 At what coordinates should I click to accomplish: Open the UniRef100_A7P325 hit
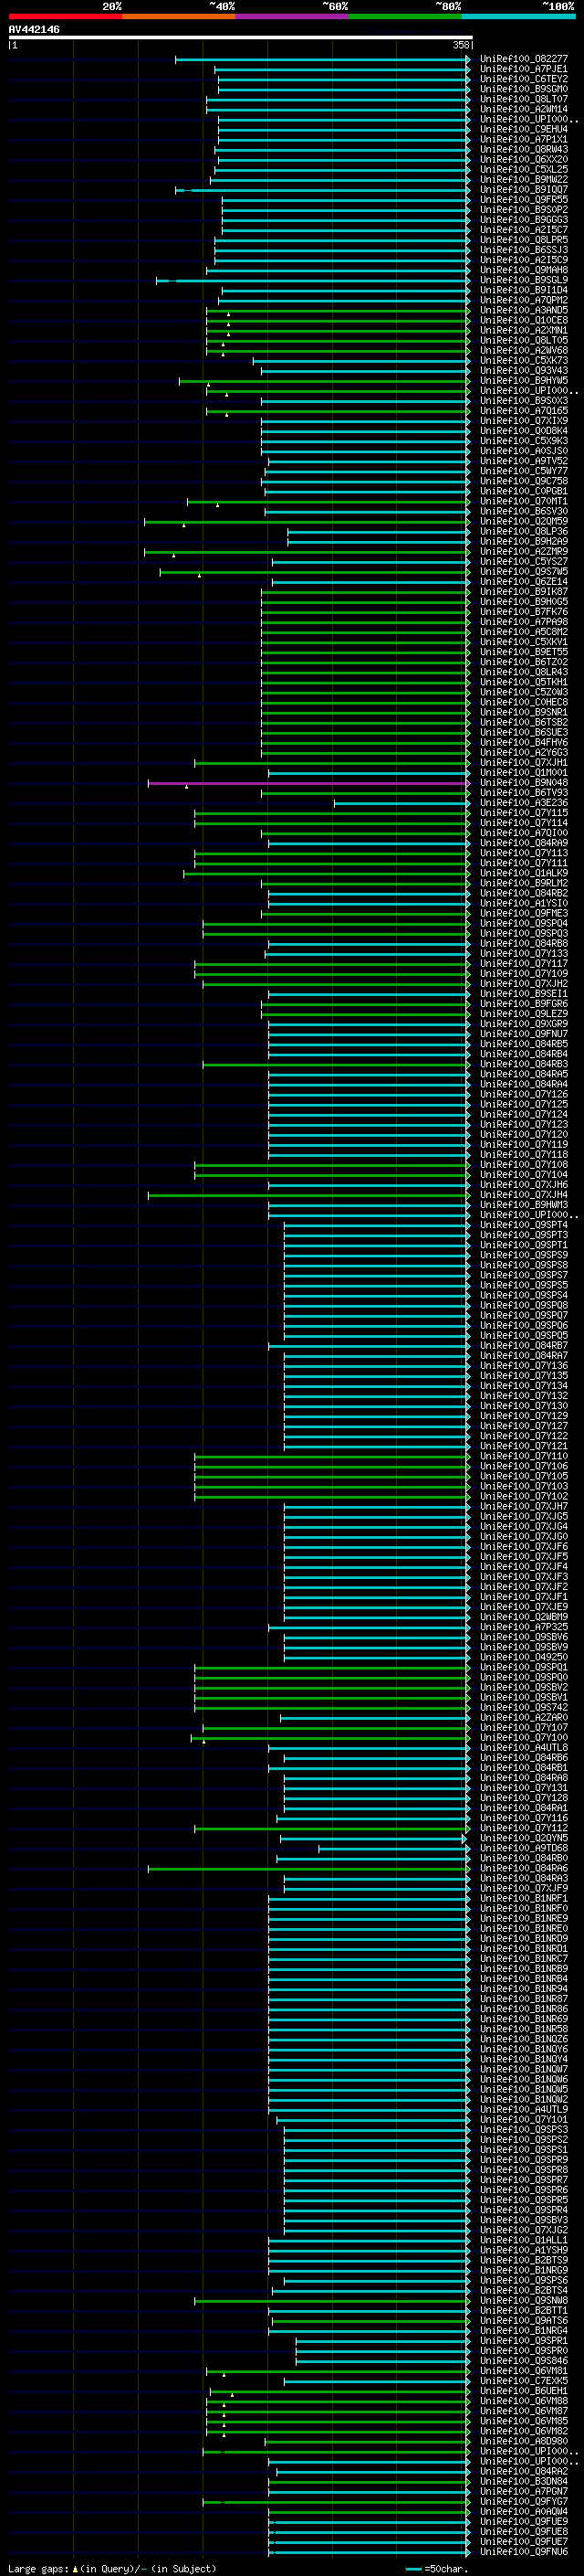pos(523,1626)
